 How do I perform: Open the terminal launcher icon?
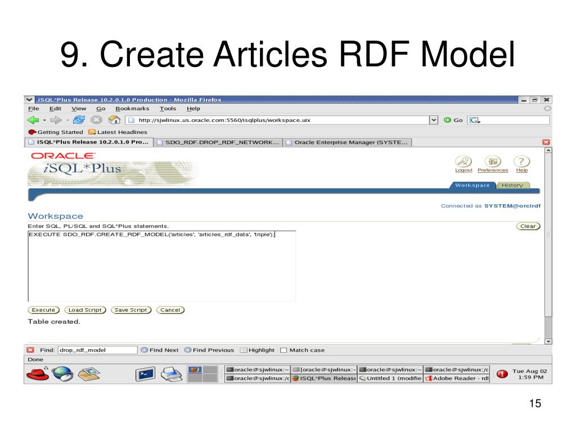(146, 374)
